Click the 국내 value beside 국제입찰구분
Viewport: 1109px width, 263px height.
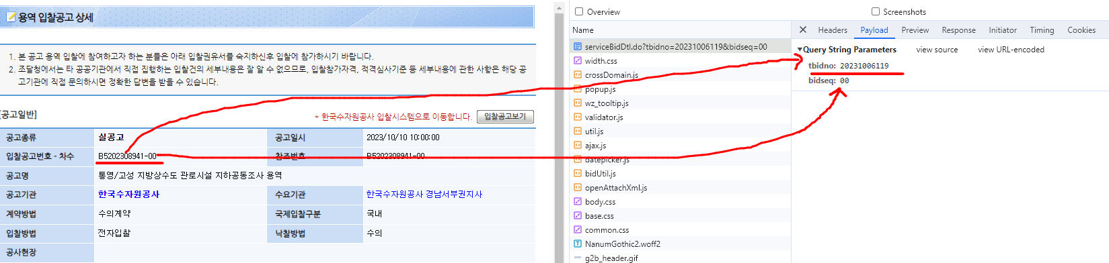pyautogui.click(x=374, y=214)
